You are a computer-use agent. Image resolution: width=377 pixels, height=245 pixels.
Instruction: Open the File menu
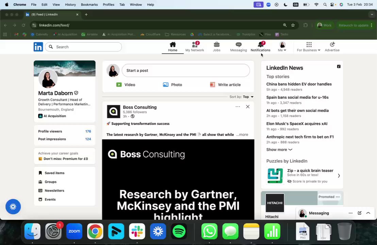click(x=34, y=4)
